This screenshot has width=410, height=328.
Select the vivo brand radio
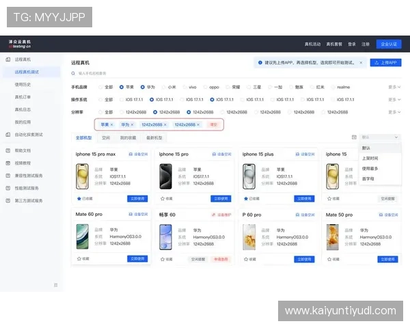[x=184, y=87]
